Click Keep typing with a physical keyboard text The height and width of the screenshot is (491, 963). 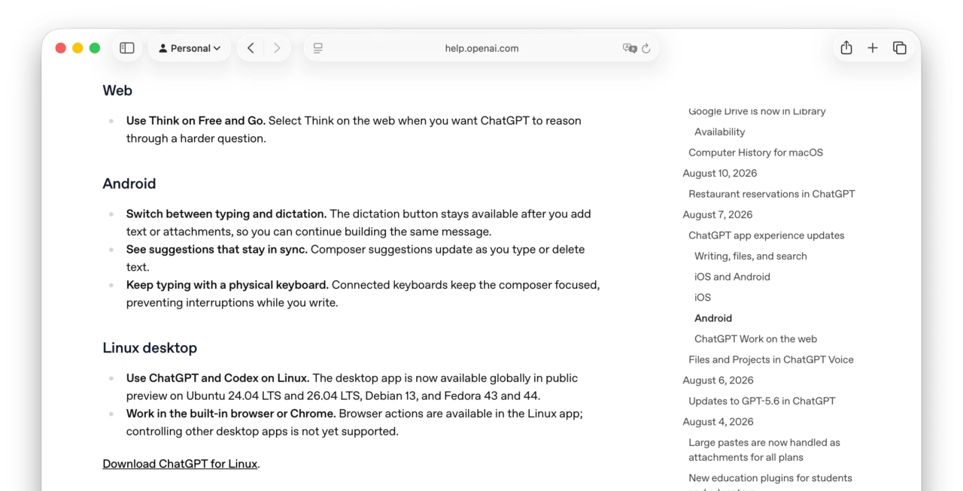[227, 285]
